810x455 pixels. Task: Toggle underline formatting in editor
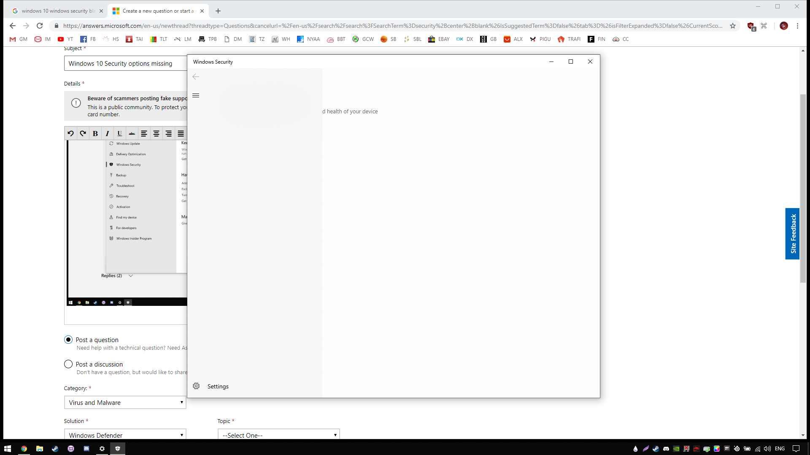pos(119,134)
